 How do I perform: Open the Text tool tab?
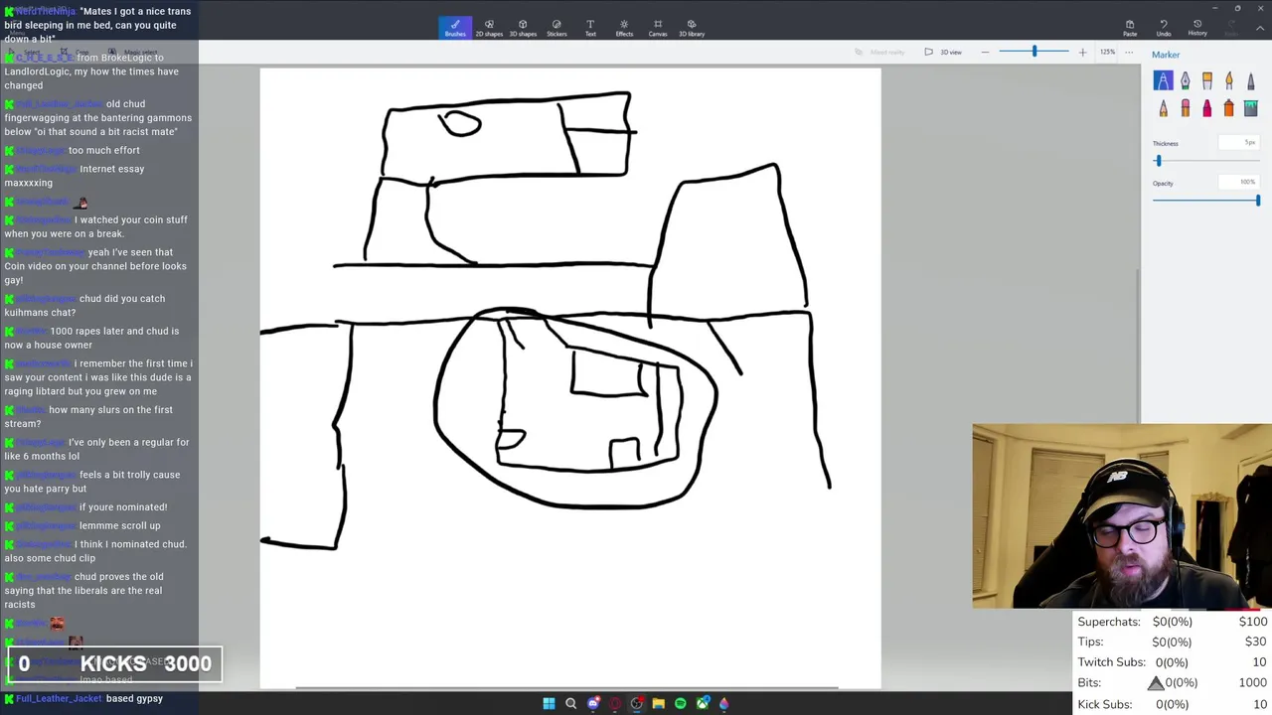590,28
